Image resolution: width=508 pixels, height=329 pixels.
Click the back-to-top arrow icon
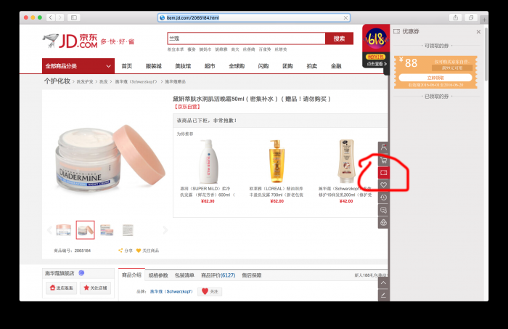pos(384,283)
